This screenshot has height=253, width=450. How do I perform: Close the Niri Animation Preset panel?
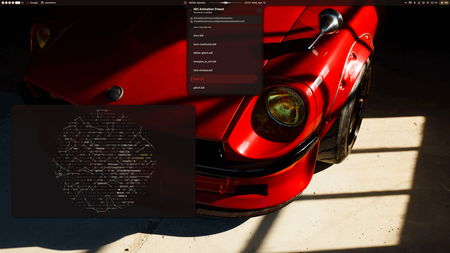259,11
